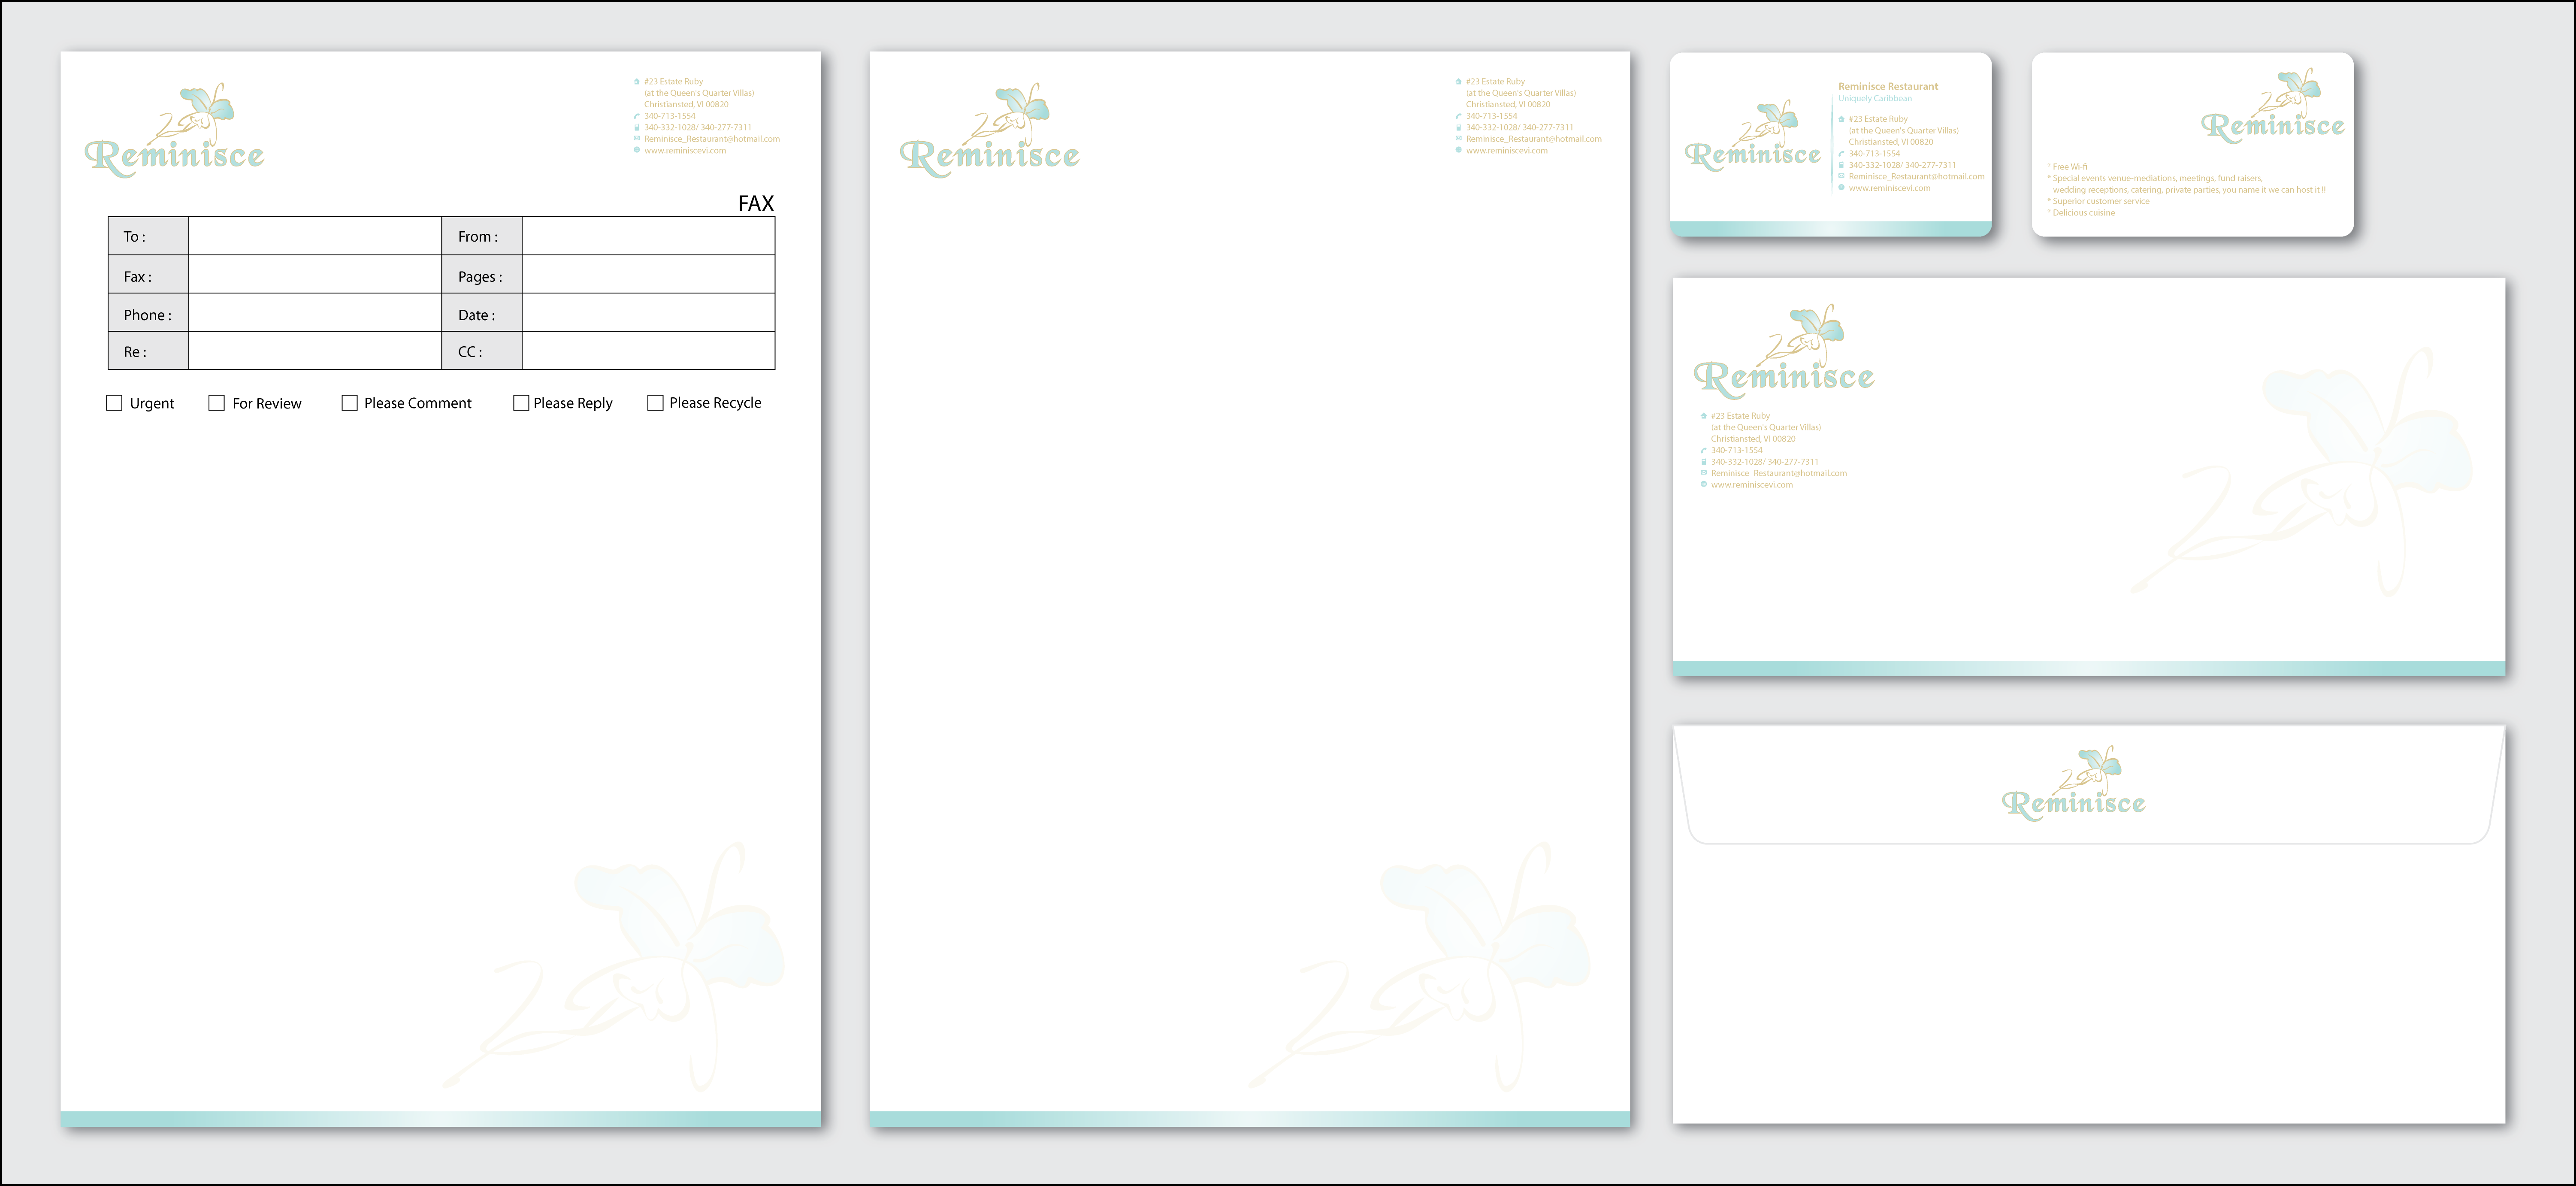The height and width of the screenshot is (1186, 2576).
Task: Click the To field in fax table
Action: [315, 236]
